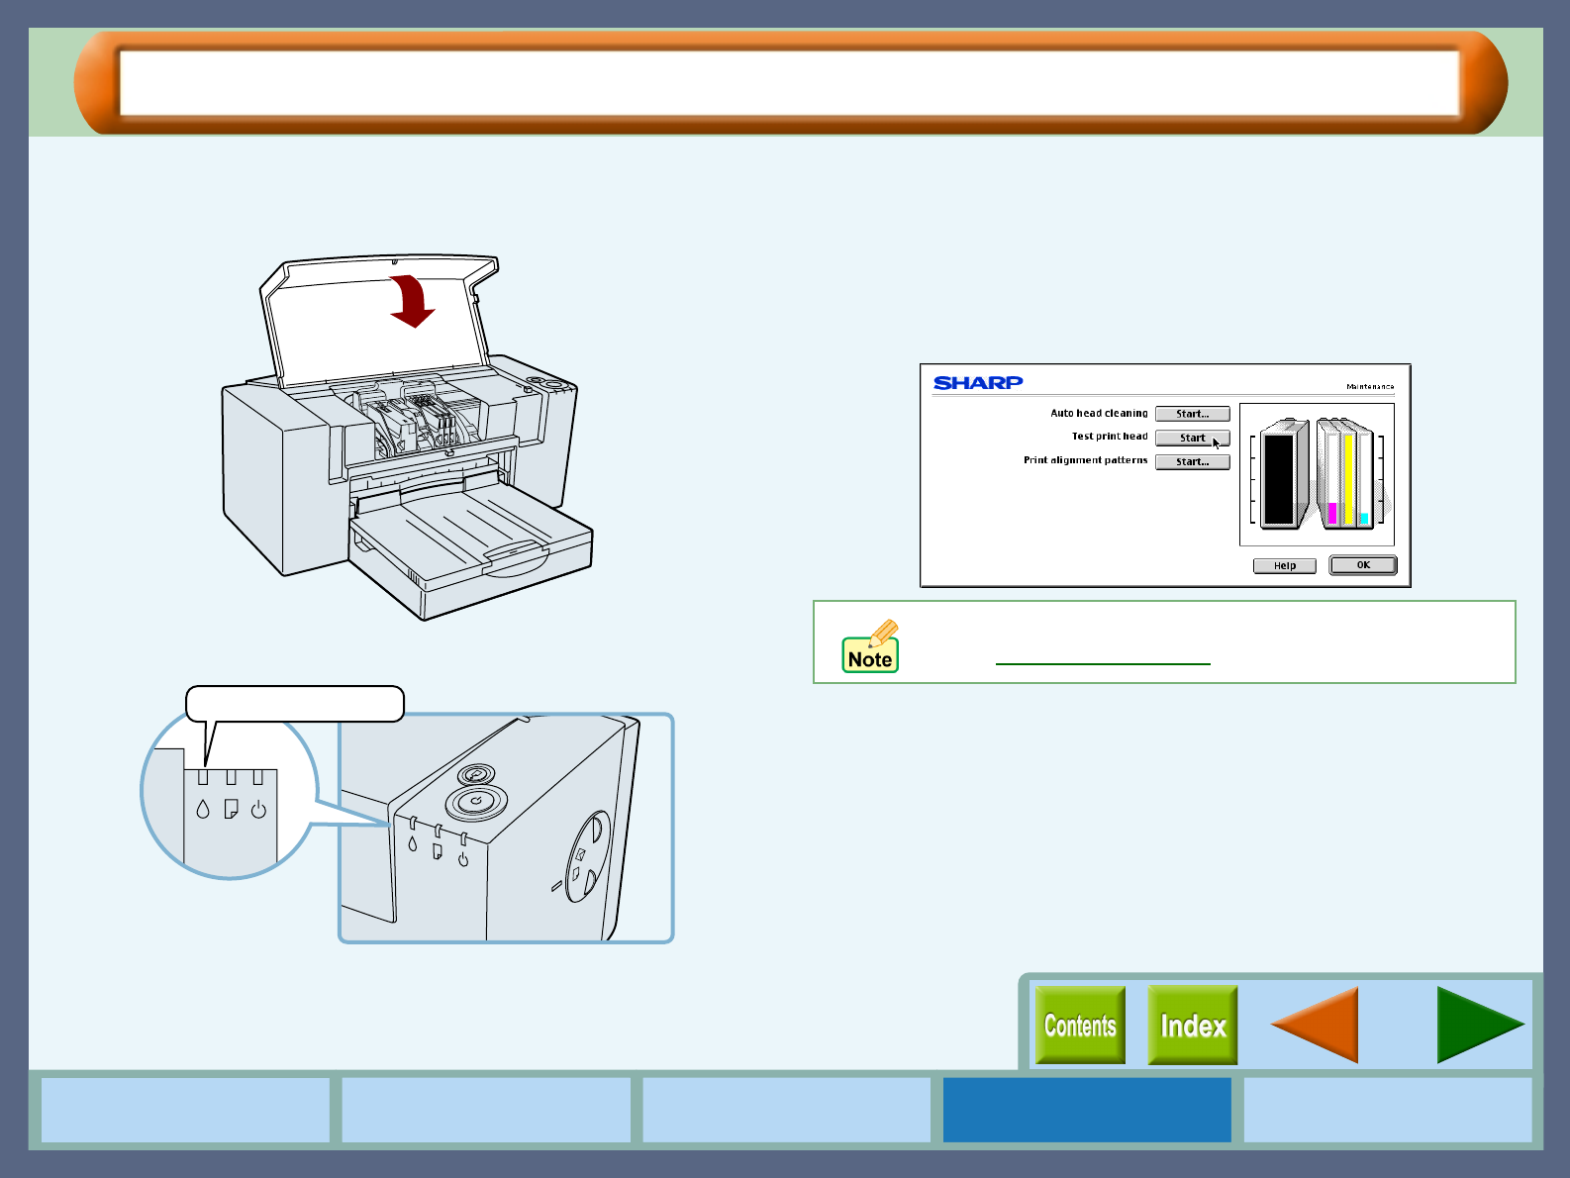The image size is (1570, 1178).
Task: Select the highlighted dark blue bottom tab
Action: pos(1086,1110)
